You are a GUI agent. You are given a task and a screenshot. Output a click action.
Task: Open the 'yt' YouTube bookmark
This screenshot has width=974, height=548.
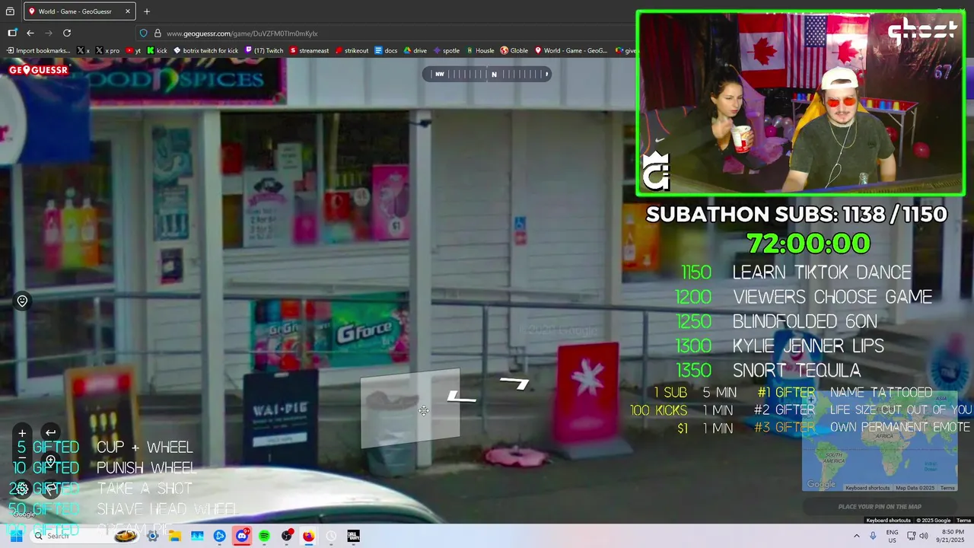[134, 51]
